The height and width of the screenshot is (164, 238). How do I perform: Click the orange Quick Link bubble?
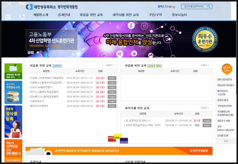tap(227, 69)
